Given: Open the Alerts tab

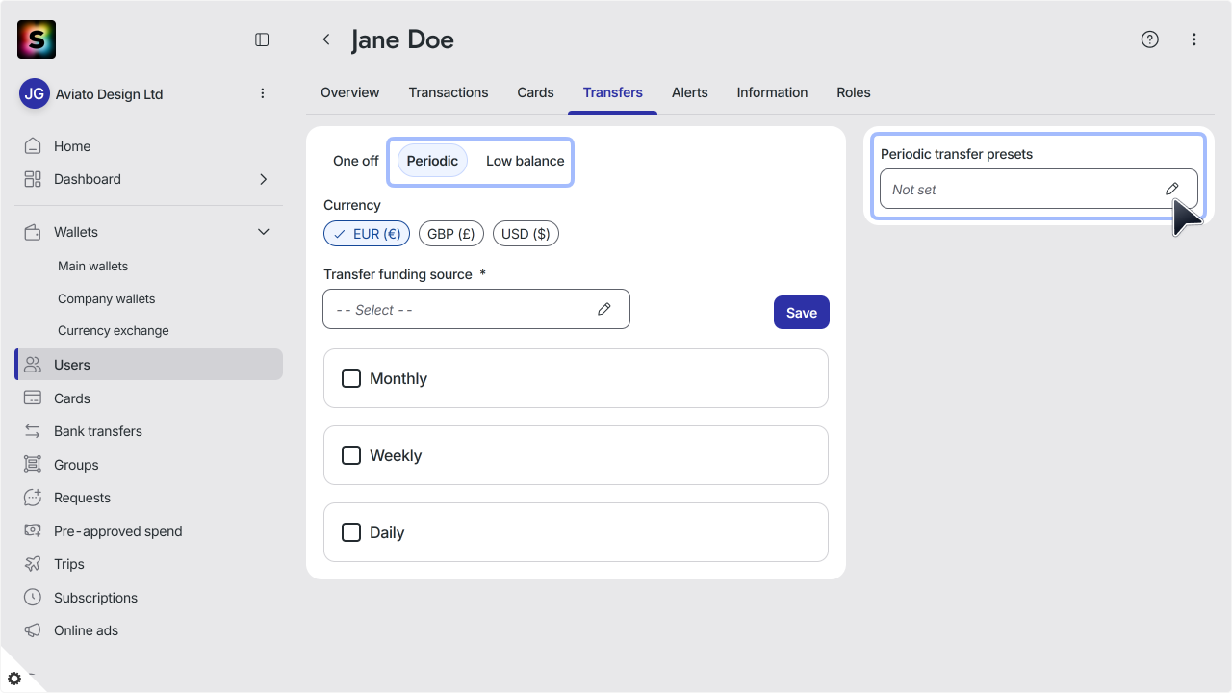Looking at the screenshot, I should [x=690, y=92].
